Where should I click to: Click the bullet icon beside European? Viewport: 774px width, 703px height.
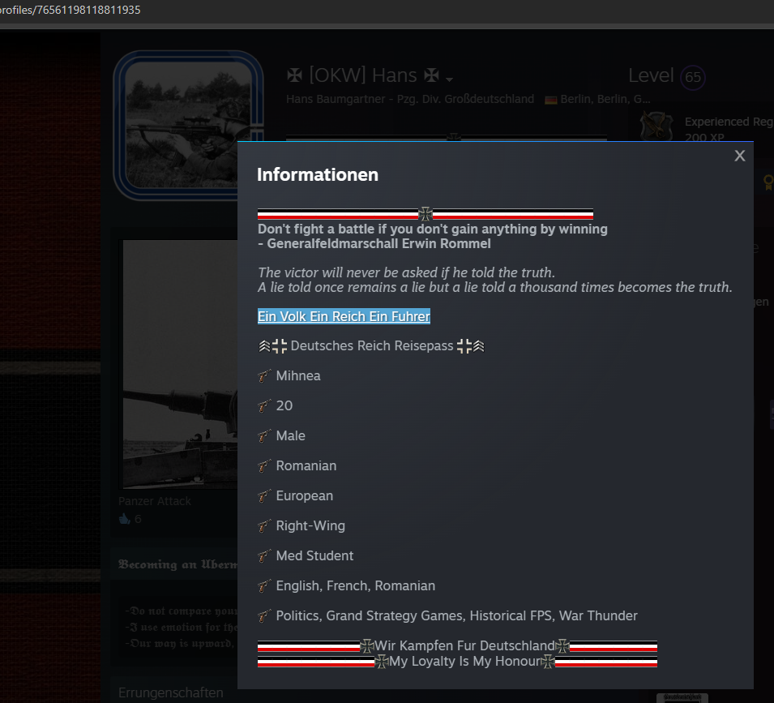(x=263, y=495)
